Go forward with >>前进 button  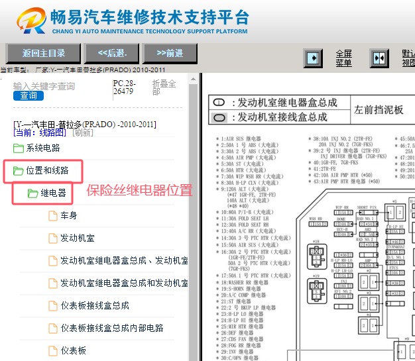click(x=170, y=54)
